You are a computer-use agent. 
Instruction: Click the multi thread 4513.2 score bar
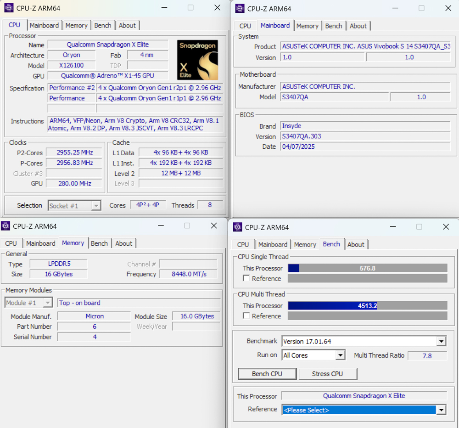(367, 305)
